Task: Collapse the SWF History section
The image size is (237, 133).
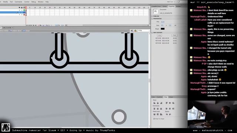Action: point(152,33)
